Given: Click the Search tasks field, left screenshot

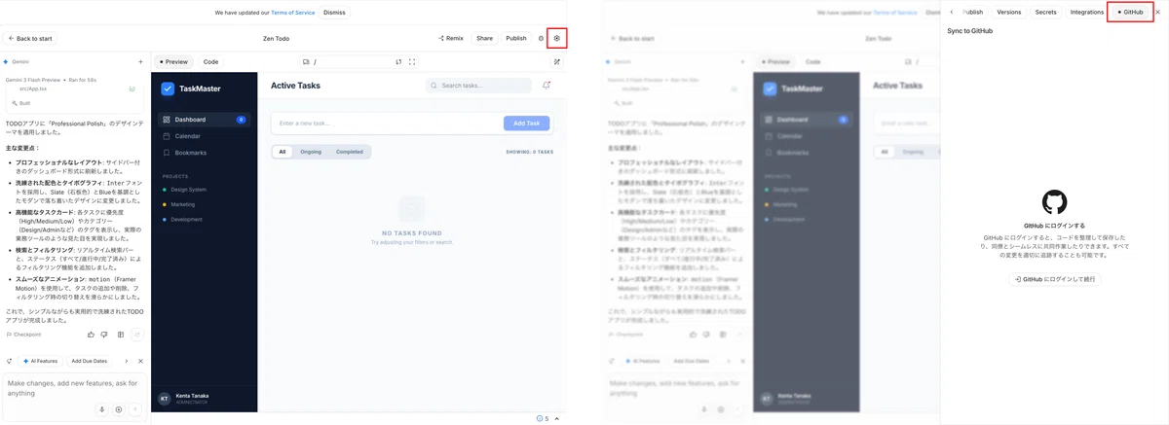Looking at the screenshot, I should tap(478, 86).
